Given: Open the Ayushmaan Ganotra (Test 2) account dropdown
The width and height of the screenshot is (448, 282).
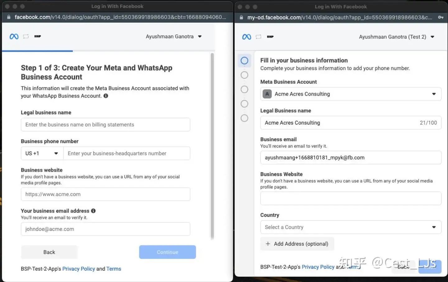Looking at the screenshot, I should click(x=396, y=37).
